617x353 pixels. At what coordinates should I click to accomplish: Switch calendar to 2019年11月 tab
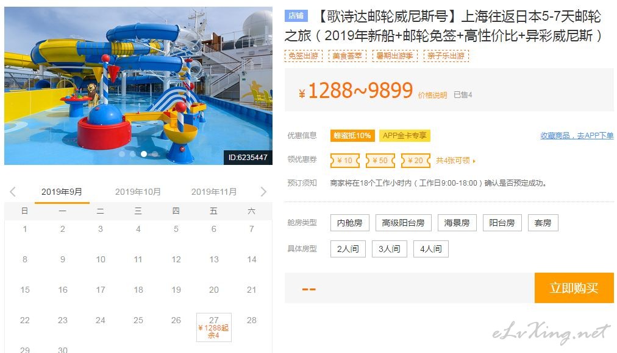coord(214,192)
